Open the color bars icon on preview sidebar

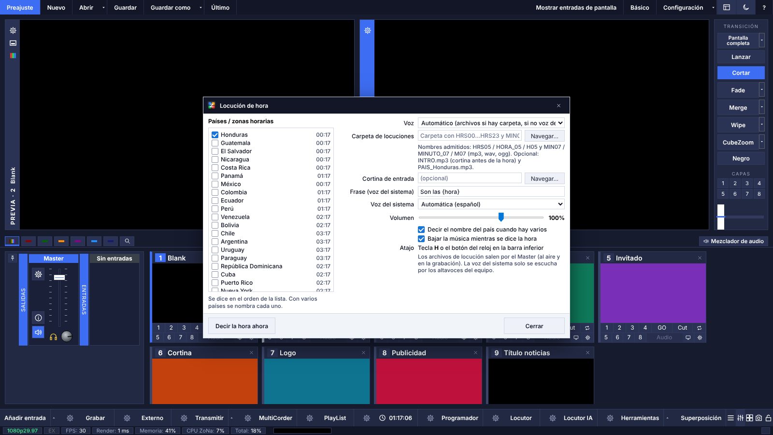point(13,56)
